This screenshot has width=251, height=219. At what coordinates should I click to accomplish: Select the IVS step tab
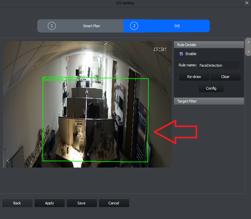177,26
